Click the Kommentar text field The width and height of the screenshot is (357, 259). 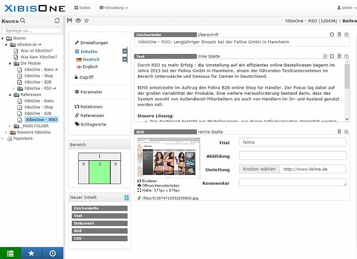point(293,182)
